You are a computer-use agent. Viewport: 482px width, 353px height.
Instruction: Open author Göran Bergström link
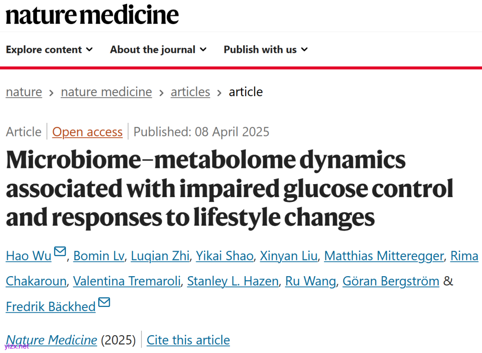pyautogui.click(x=391, y=282)
